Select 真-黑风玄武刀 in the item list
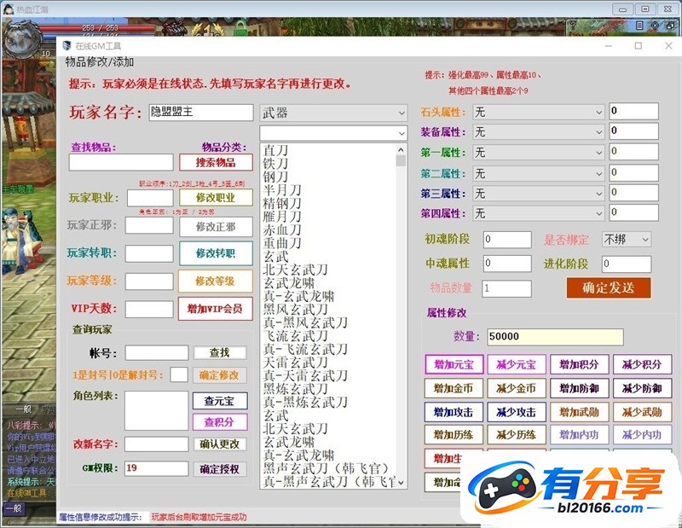This screenshot has width=682, height=528. pos(305,322)
